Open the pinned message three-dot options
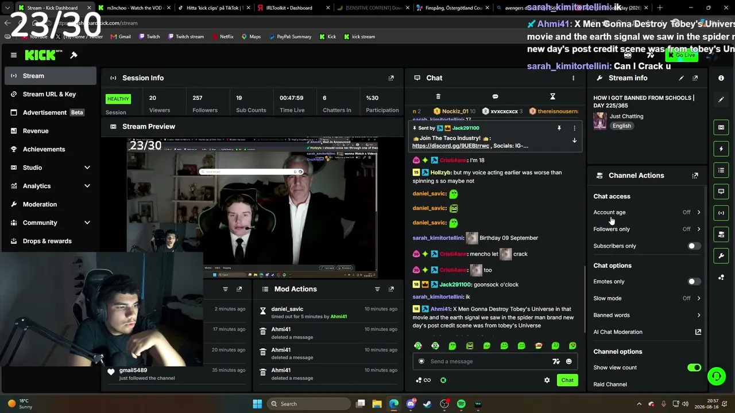This screenshot has width=735, height=413. [x=574, y=128]
